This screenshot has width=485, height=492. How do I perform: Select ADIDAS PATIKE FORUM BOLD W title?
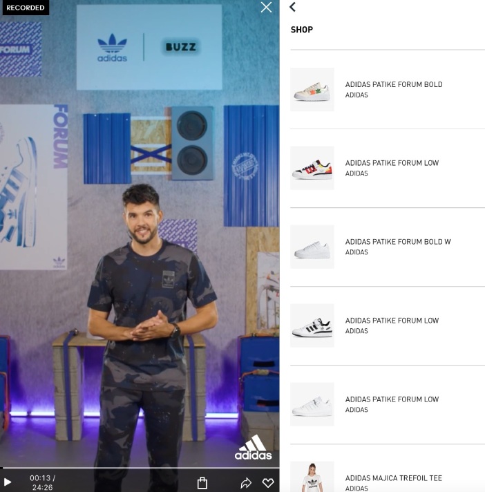pos(398,242)
